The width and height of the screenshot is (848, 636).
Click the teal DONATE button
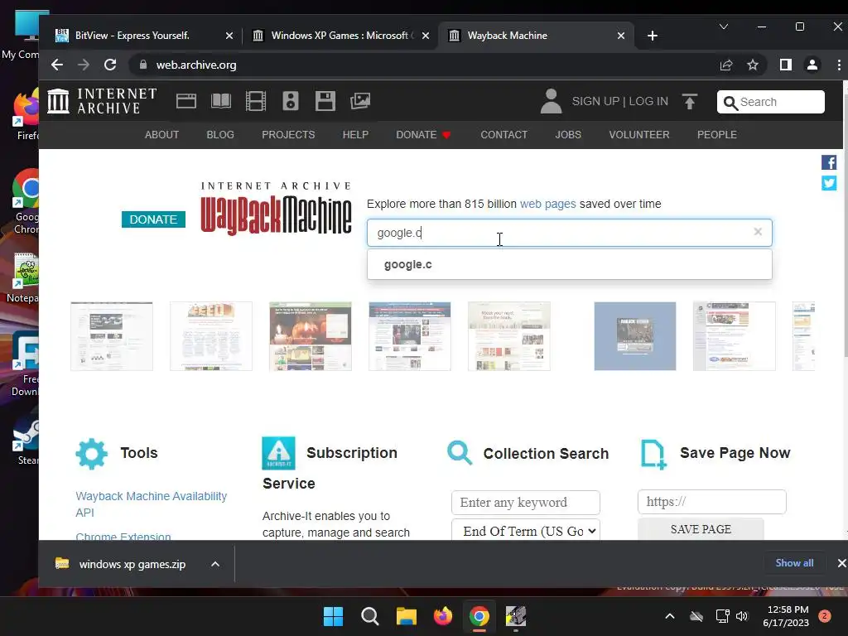click(153, 219)
